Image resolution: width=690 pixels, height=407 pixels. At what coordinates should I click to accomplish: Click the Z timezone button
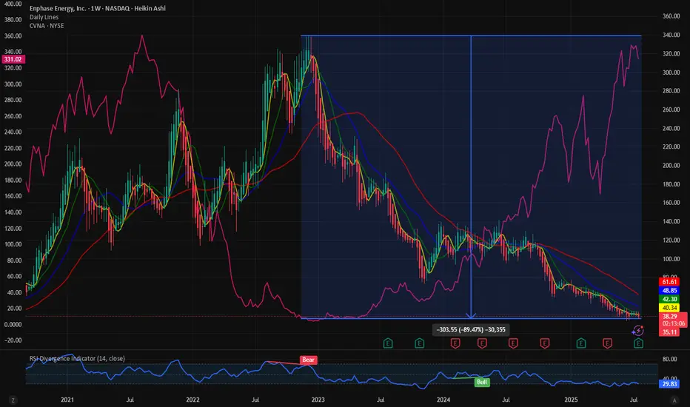(x=13, y=400)
